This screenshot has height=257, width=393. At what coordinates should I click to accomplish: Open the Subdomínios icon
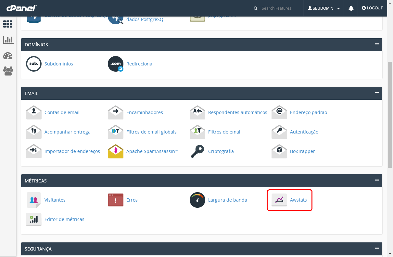[x=34, y=64]
